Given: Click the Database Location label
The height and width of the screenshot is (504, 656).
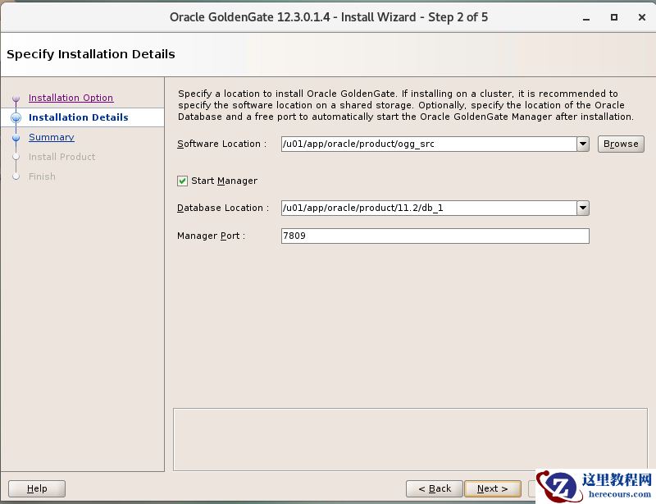Looking at the screenshot, I should (223, 208).
